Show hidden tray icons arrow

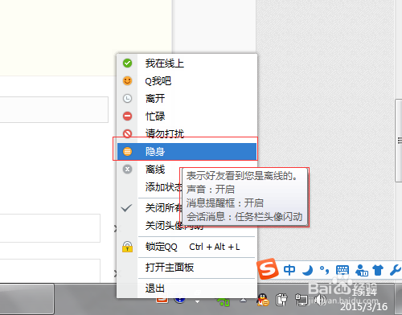point(243,300)
